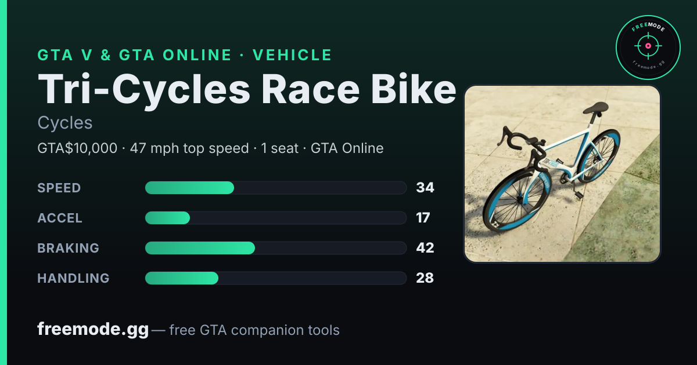Click the HANDLING label
This screenshot has width=697, height=365.
click(74, 278)
